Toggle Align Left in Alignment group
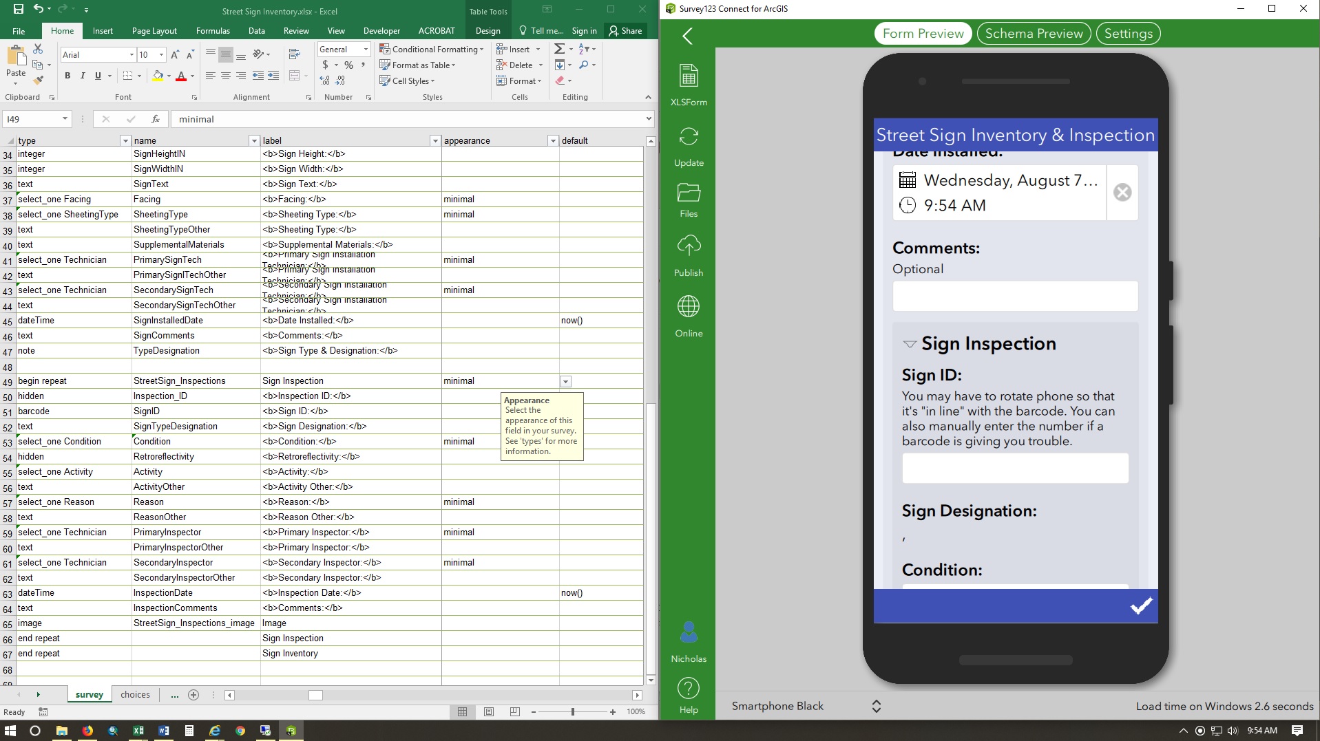Viewport: 1320px width, 741px height. tap(211, 76)
